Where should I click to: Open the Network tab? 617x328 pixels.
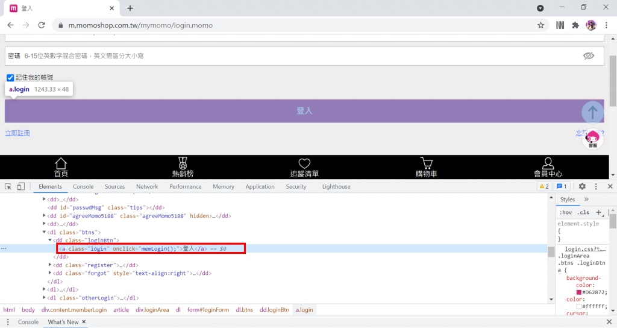tap(147, 187)
